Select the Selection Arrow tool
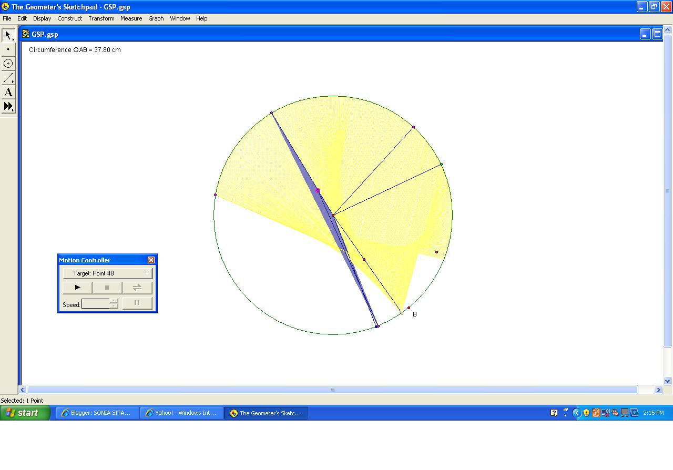 click(x=8, y=35)
